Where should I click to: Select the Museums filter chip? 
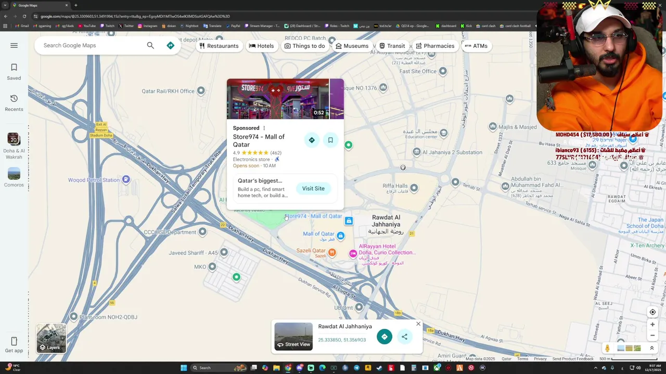(352, 46)
